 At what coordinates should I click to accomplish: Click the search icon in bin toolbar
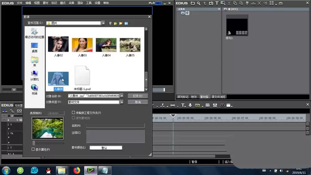(198, 3)
